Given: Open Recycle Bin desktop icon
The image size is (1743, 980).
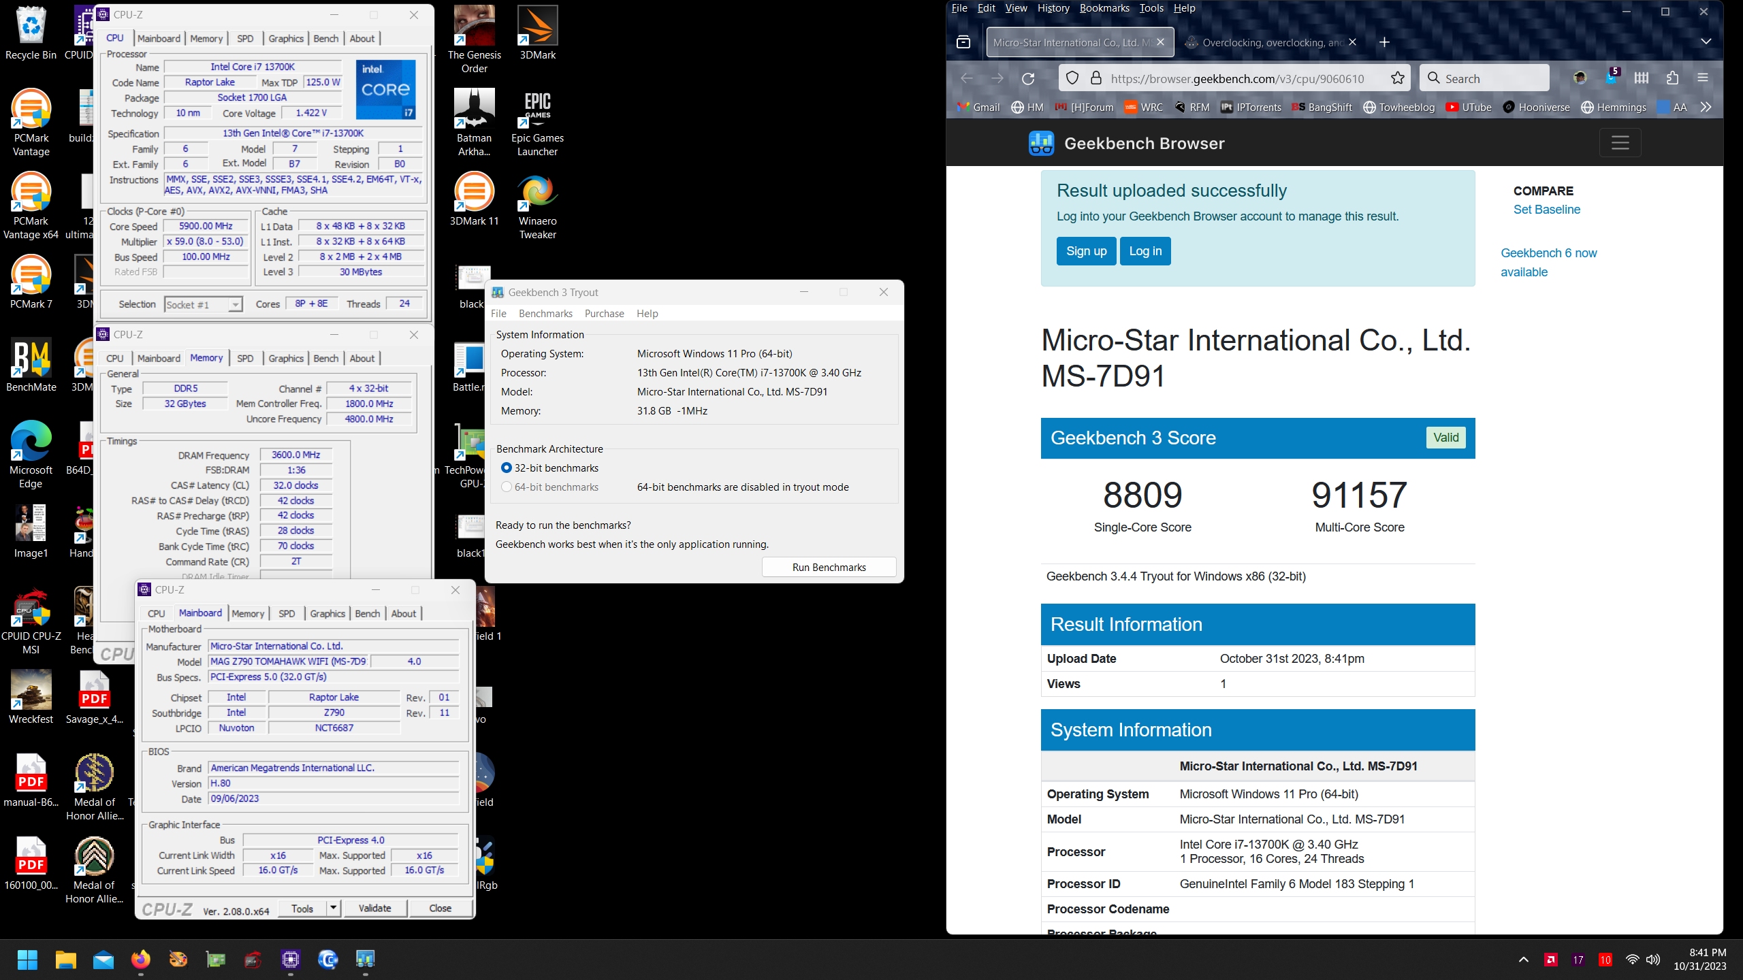Looking at the screenshot, I should click(31, 33).
